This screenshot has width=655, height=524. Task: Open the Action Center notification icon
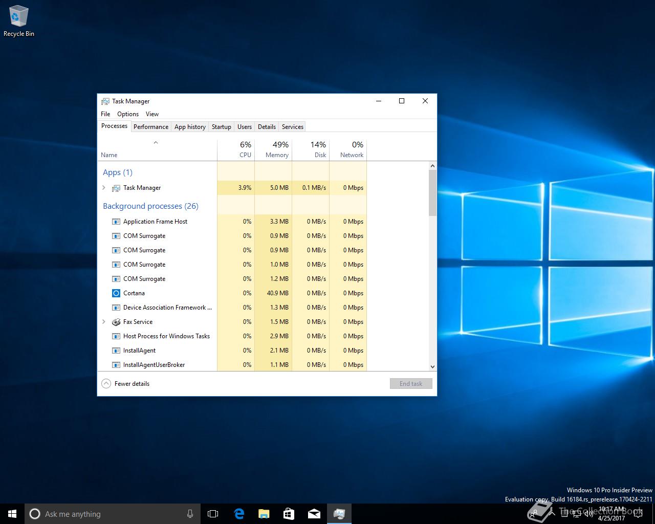click(x=638, y=514)
